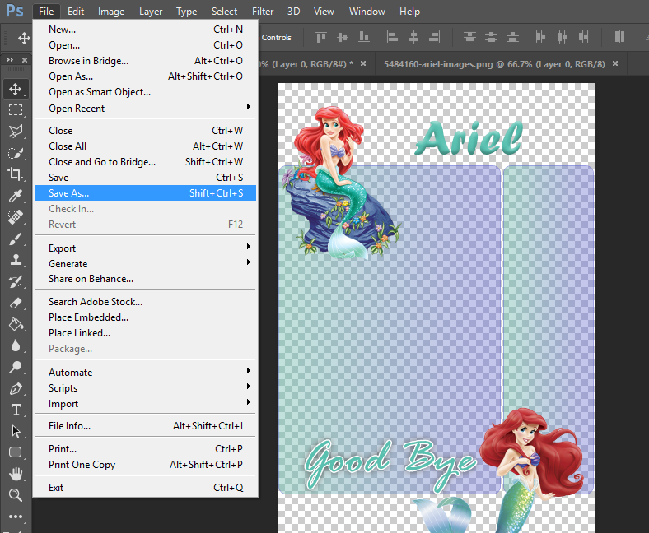Click Align vertical centers icon
Viewport: 649px width, 533px height.
(x=343, y=37)
